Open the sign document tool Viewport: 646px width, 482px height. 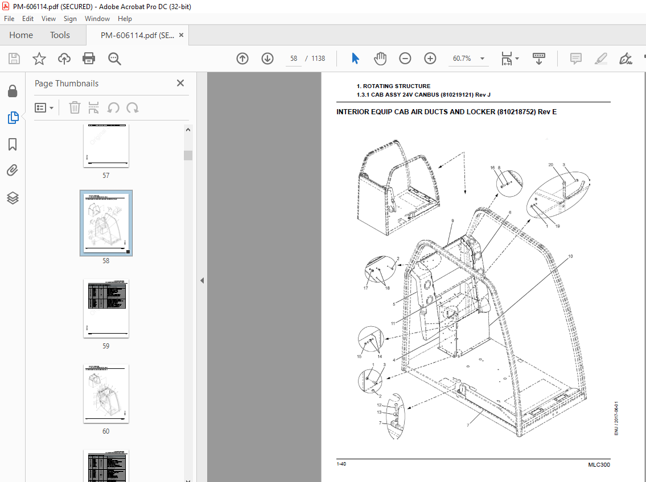626,59
